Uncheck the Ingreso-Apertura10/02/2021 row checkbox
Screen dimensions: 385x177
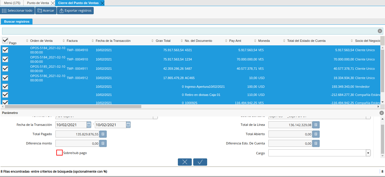coord(5,87)
